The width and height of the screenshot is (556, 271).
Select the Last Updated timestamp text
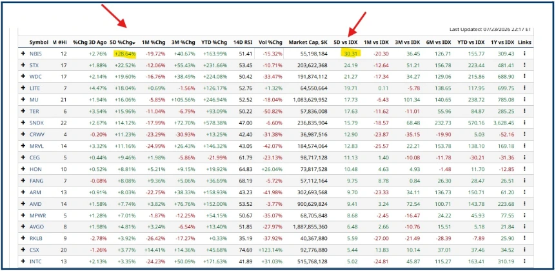[490, 29]
